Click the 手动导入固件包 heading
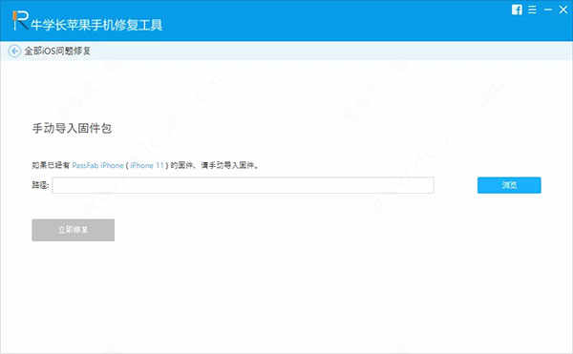This screenshot has height=354, width=573. pos(72,129)
